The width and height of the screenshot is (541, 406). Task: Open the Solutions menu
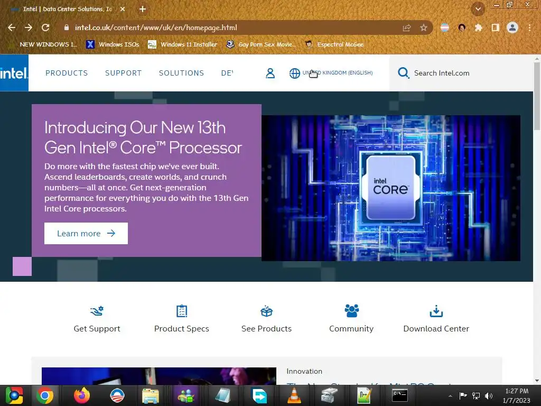point(182,73)
